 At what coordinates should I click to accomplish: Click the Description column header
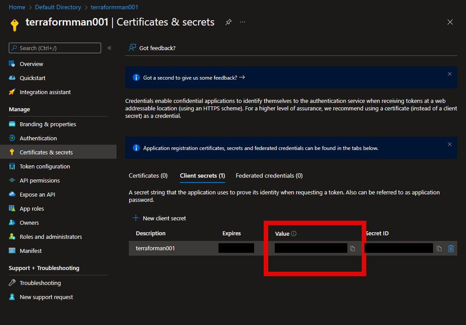click(x=151, y=234)
